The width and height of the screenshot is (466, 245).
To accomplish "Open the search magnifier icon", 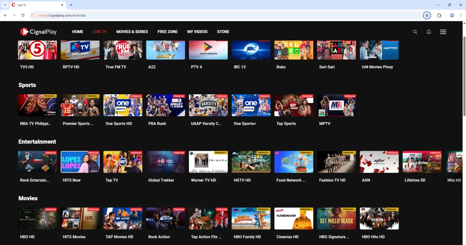I will tap(415, 32).
